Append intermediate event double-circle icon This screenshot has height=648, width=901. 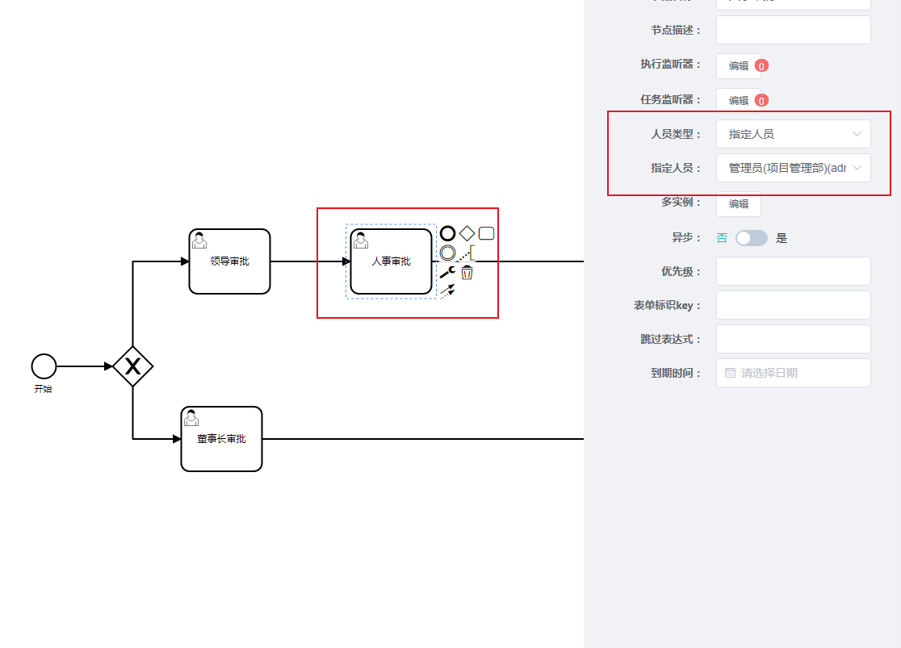[447, 253]
